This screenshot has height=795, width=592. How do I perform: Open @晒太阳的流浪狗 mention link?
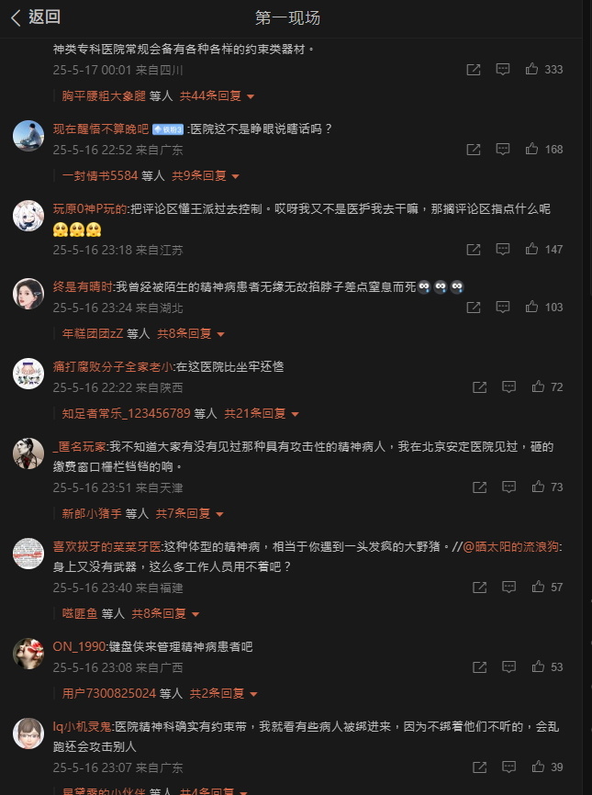[x=510, y=546]
